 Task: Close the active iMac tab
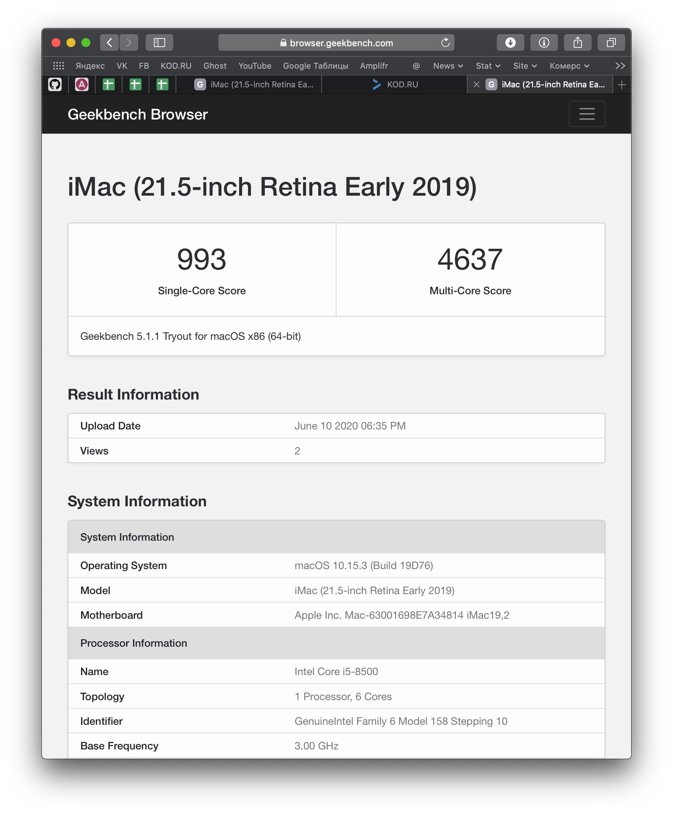pyautogui.click(x=477, y=84)
